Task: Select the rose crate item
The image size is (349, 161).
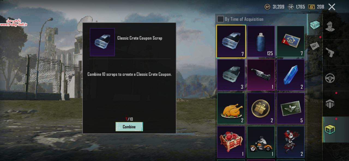Action: tap(231, 142)
